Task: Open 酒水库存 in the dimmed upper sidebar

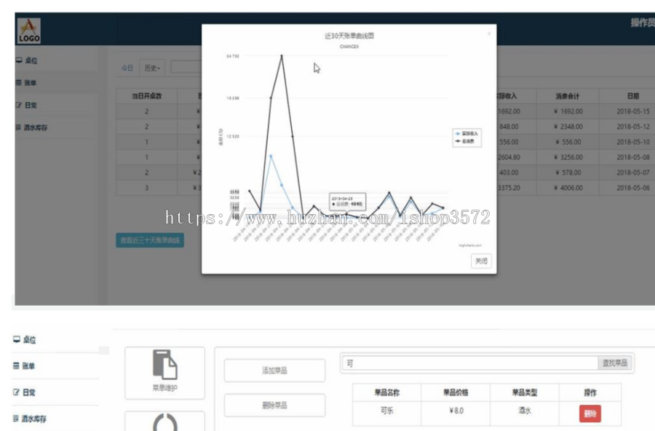Action: (36, 127)
